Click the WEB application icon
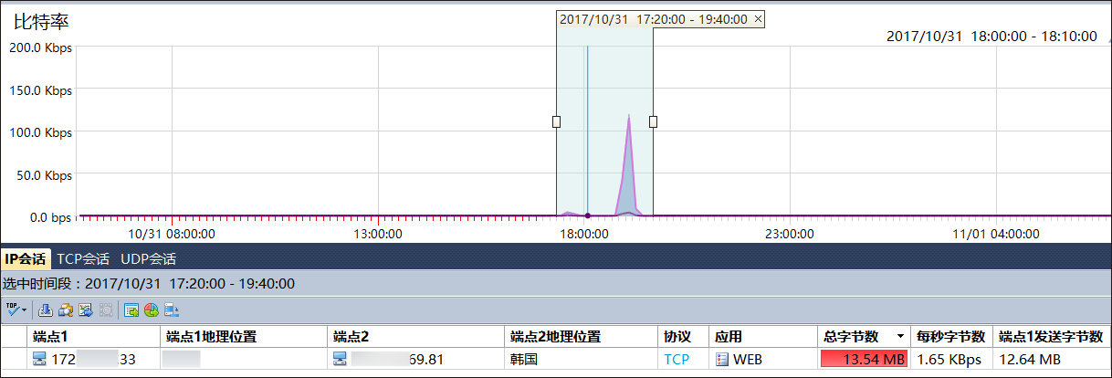The width and height of the screenshot is (1112, 378). click(x=722, y=359)
